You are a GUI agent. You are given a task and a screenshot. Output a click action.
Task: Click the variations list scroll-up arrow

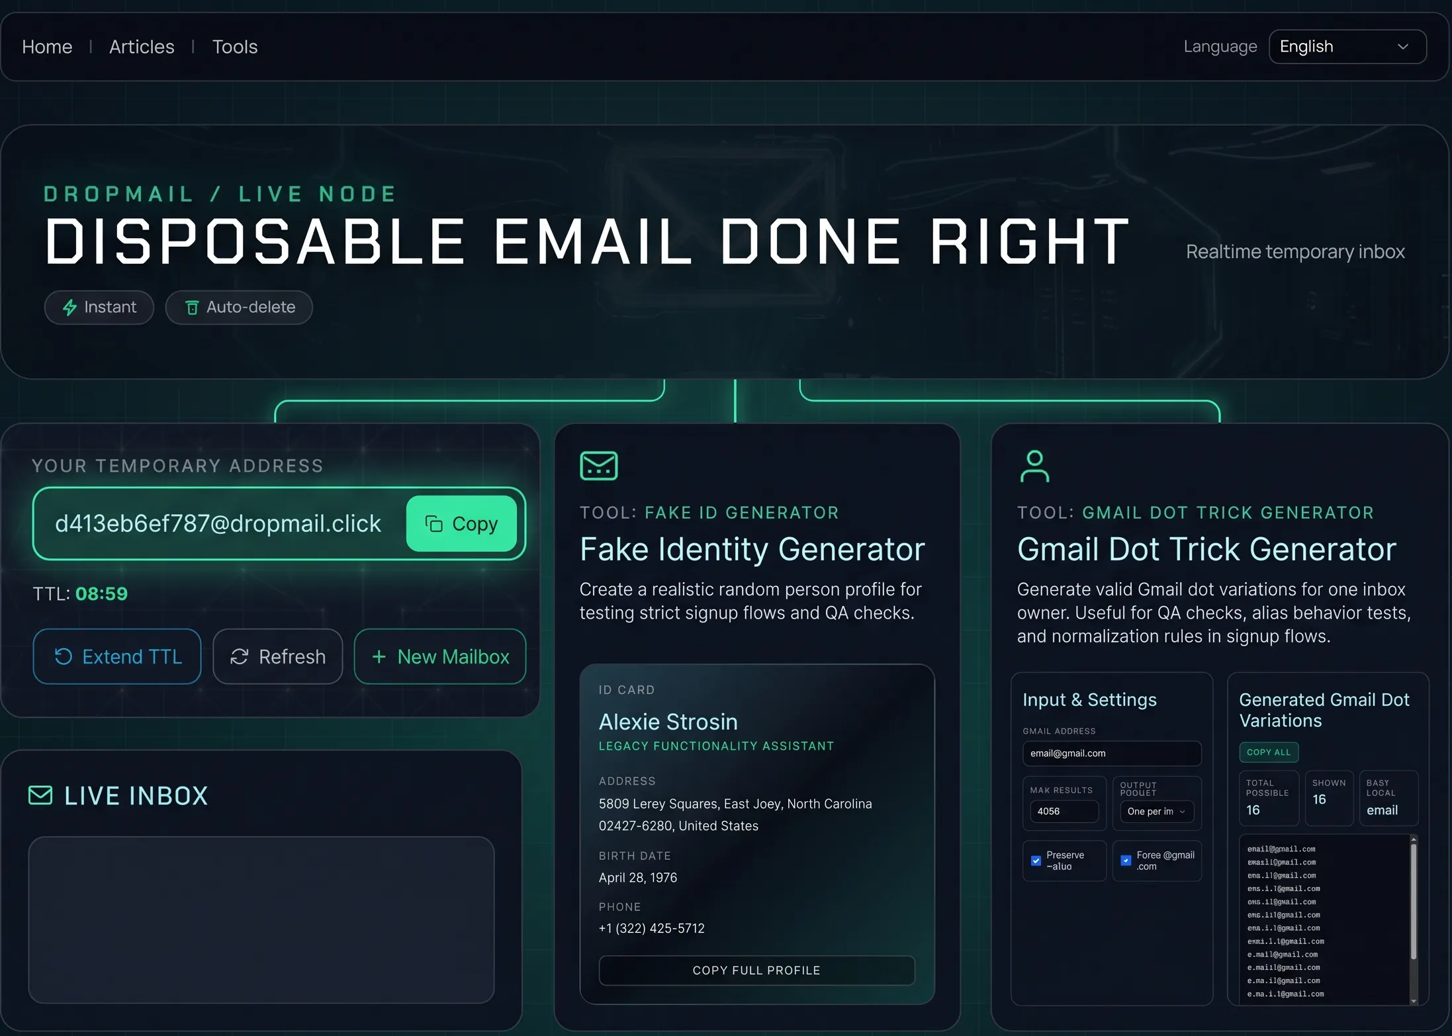(1414, 840)
